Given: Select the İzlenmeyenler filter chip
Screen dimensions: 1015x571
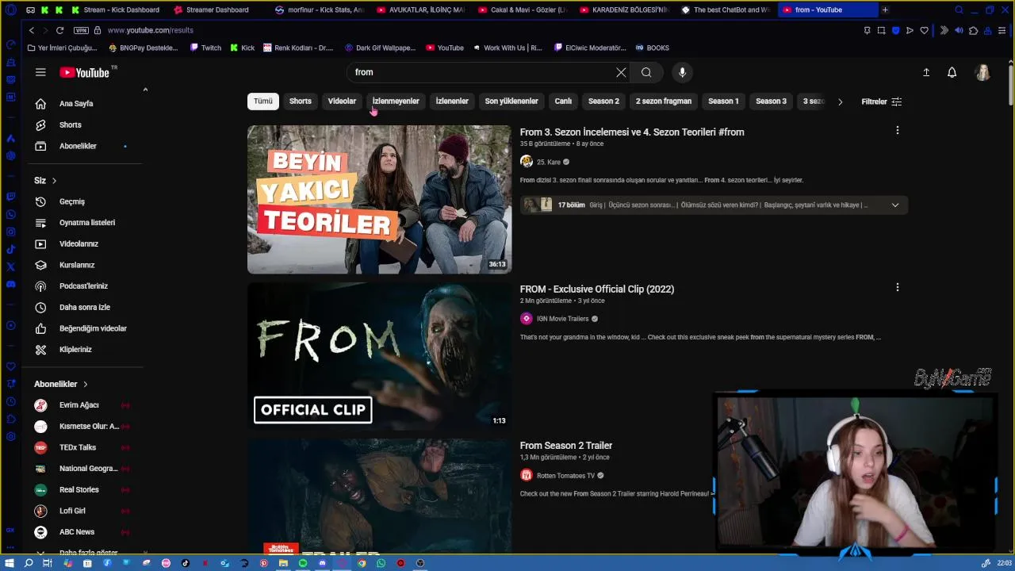Looking at the screenshot, I should tap(396, 101).
